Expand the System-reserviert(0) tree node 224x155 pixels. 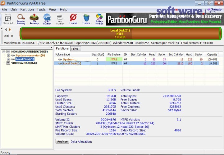click(x=8, y=55)
